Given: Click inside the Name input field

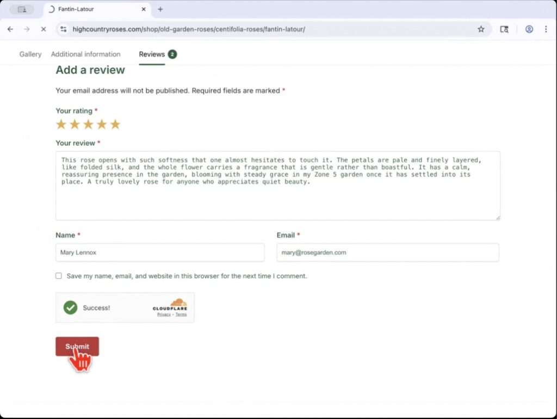Looking at the screenshot, I should (x=160, y=252).
